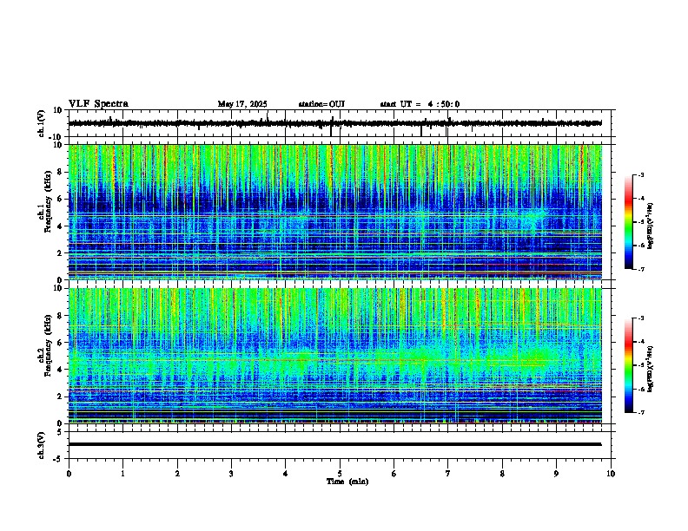Screen dimensions: 688x531
Task: Click the "-5" label on ch.1 color scale
Action: [641, 222]
